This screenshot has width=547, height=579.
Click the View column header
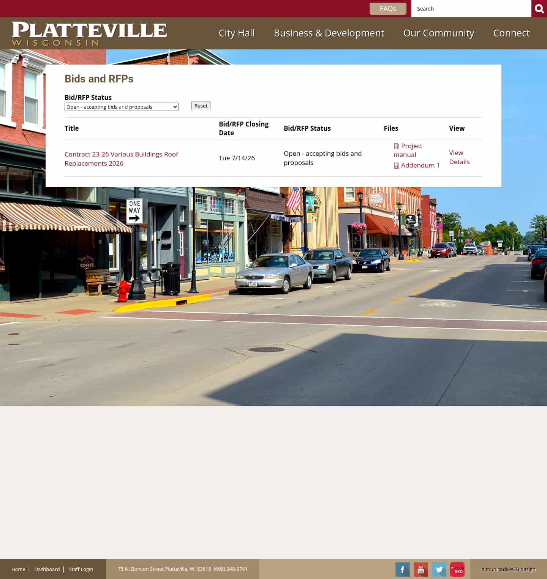[x=457, y=128]
